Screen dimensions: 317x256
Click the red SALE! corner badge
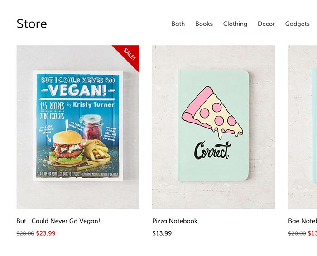pyautogui.click(x=129, y=54)
